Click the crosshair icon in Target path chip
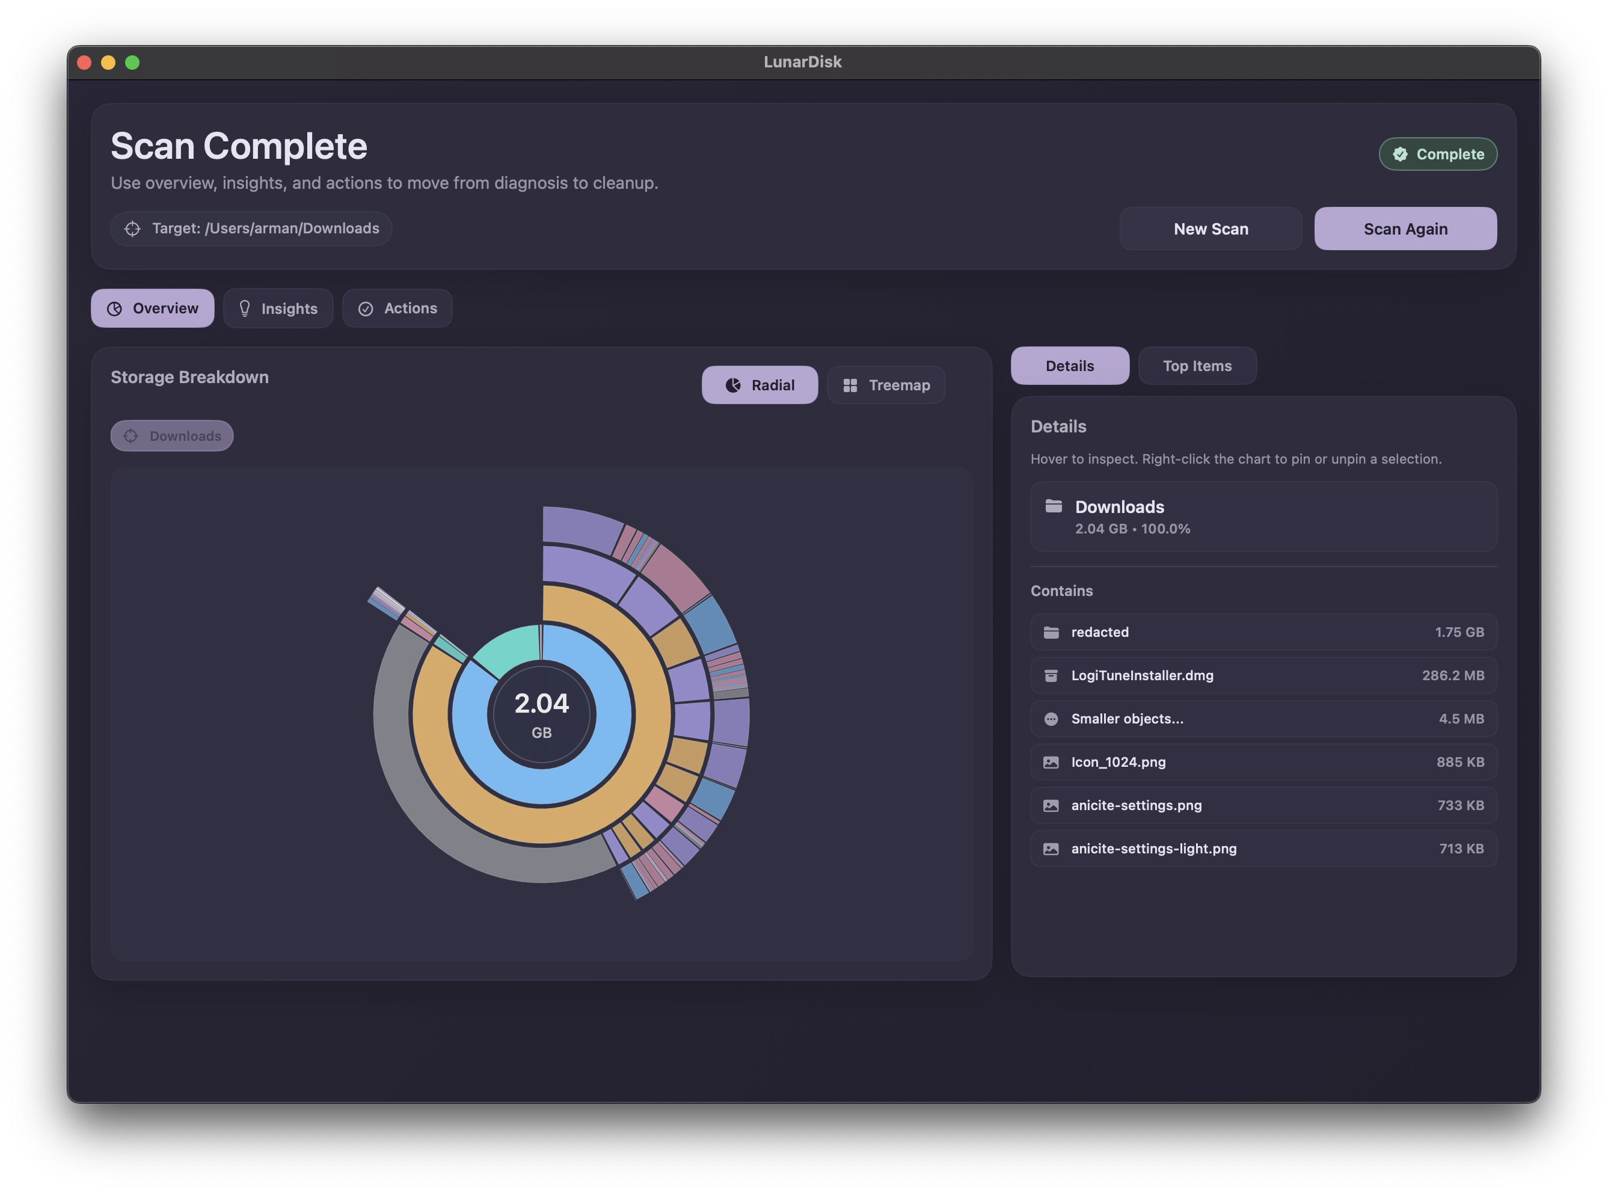This screenshot has height=1192, width=1608. click(132, 229)
